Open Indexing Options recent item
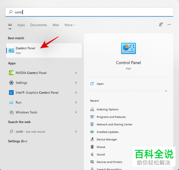179x170 pixels. point(107,109)
